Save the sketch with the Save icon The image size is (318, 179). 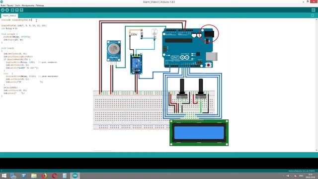click(21, 10)
